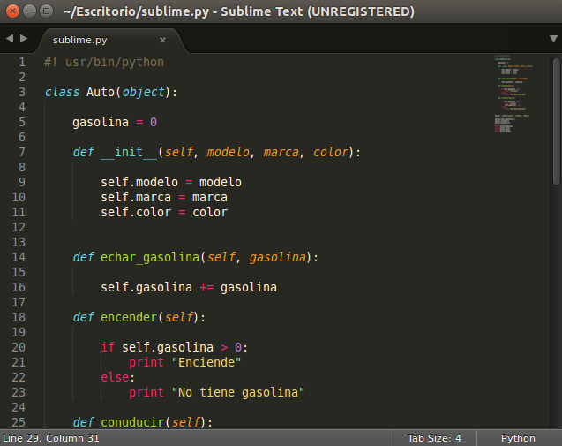Click 'self.modelo' on line 9
This screenshot has width=562, height=446.
pyautogui.click(x=139, y=182)
